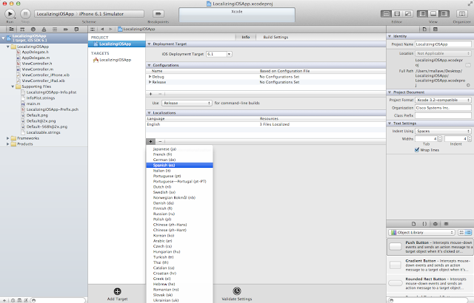Toggle the Wrap lines checkbox

pyautogui.click(x=417, y=150)
